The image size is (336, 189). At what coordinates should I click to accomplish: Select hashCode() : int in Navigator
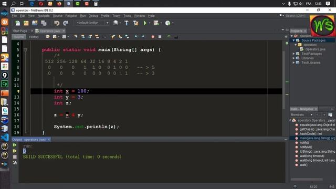(x=311, y=134)
